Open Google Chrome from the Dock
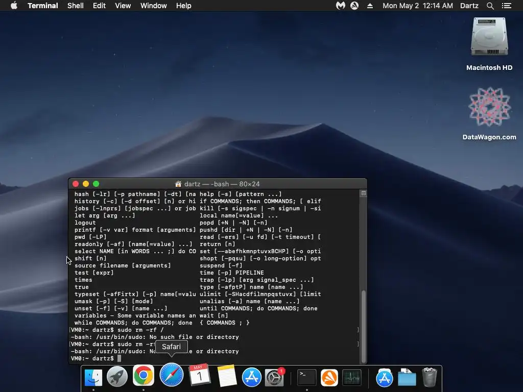This screenshot has height=392, width=523. pyautogui.click(x=144, y=375)
